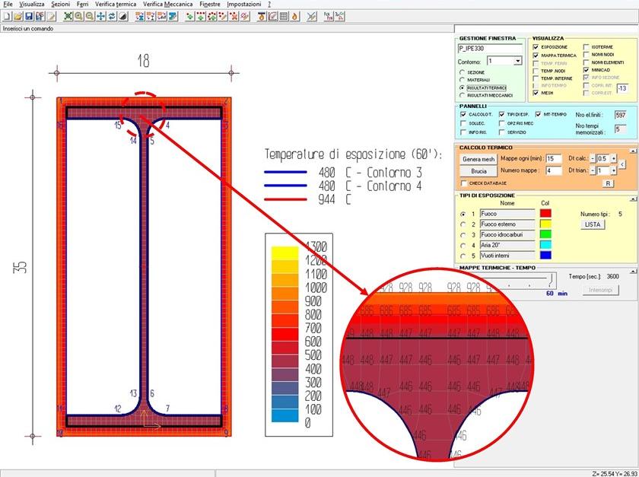Open the Contorno dropdown
This screenshot has width=639, height=477.
(517, 61)
